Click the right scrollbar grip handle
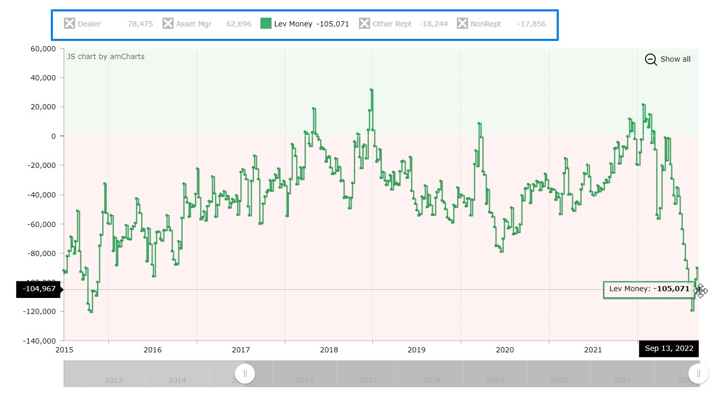716x399 pixels. pyautogui.click(x=698, y=373)
